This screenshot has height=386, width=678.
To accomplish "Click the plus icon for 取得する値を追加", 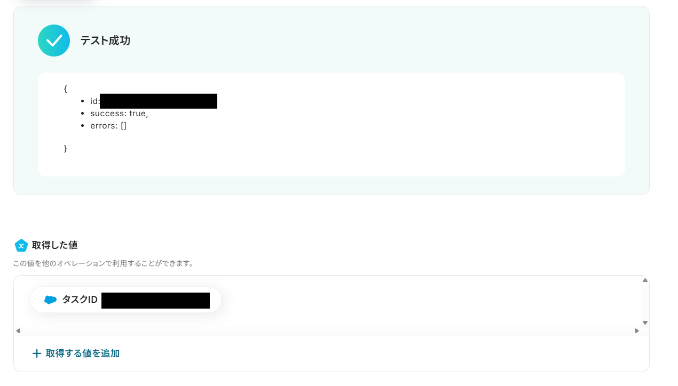I will click(x=37, y=353).
